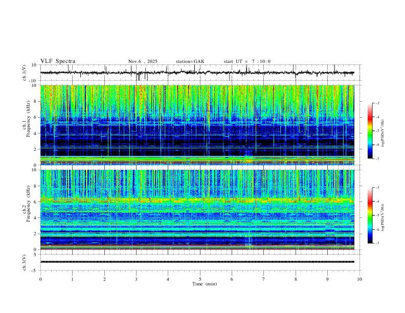Click the "Time (min)" axis title
Image resolution: width=405 pixels, height=313 pixels.
point(205,284)
